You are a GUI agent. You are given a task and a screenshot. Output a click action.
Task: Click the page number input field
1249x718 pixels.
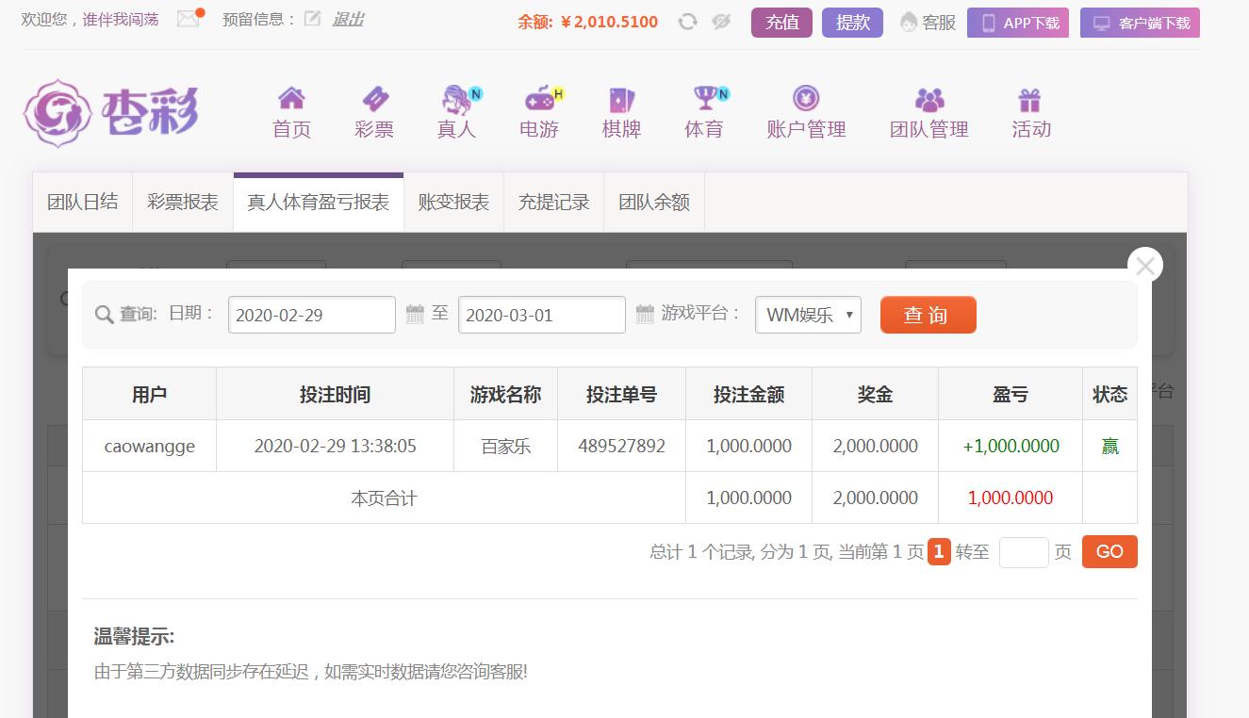1023,552
